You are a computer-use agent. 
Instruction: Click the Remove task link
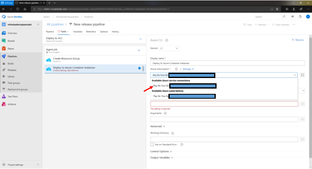click(298, 40)
